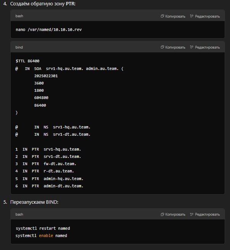Click the 'systemctl restart named' line
This screenshot has height=250, width=230.
[43, 228]
